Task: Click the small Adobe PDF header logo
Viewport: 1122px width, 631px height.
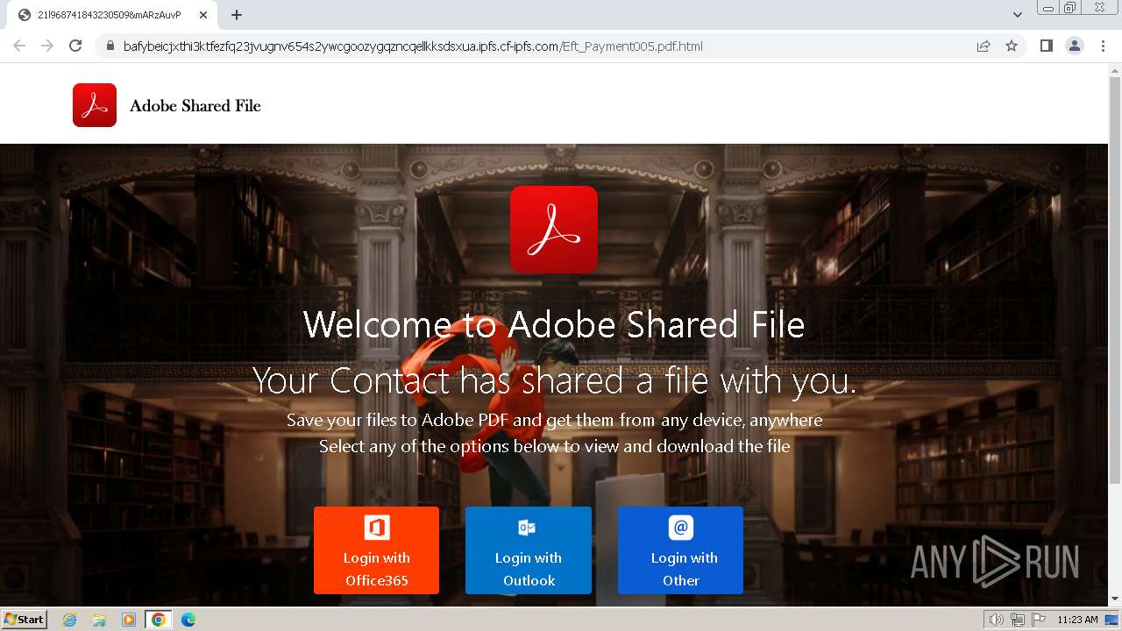Action: coord(95,105)
